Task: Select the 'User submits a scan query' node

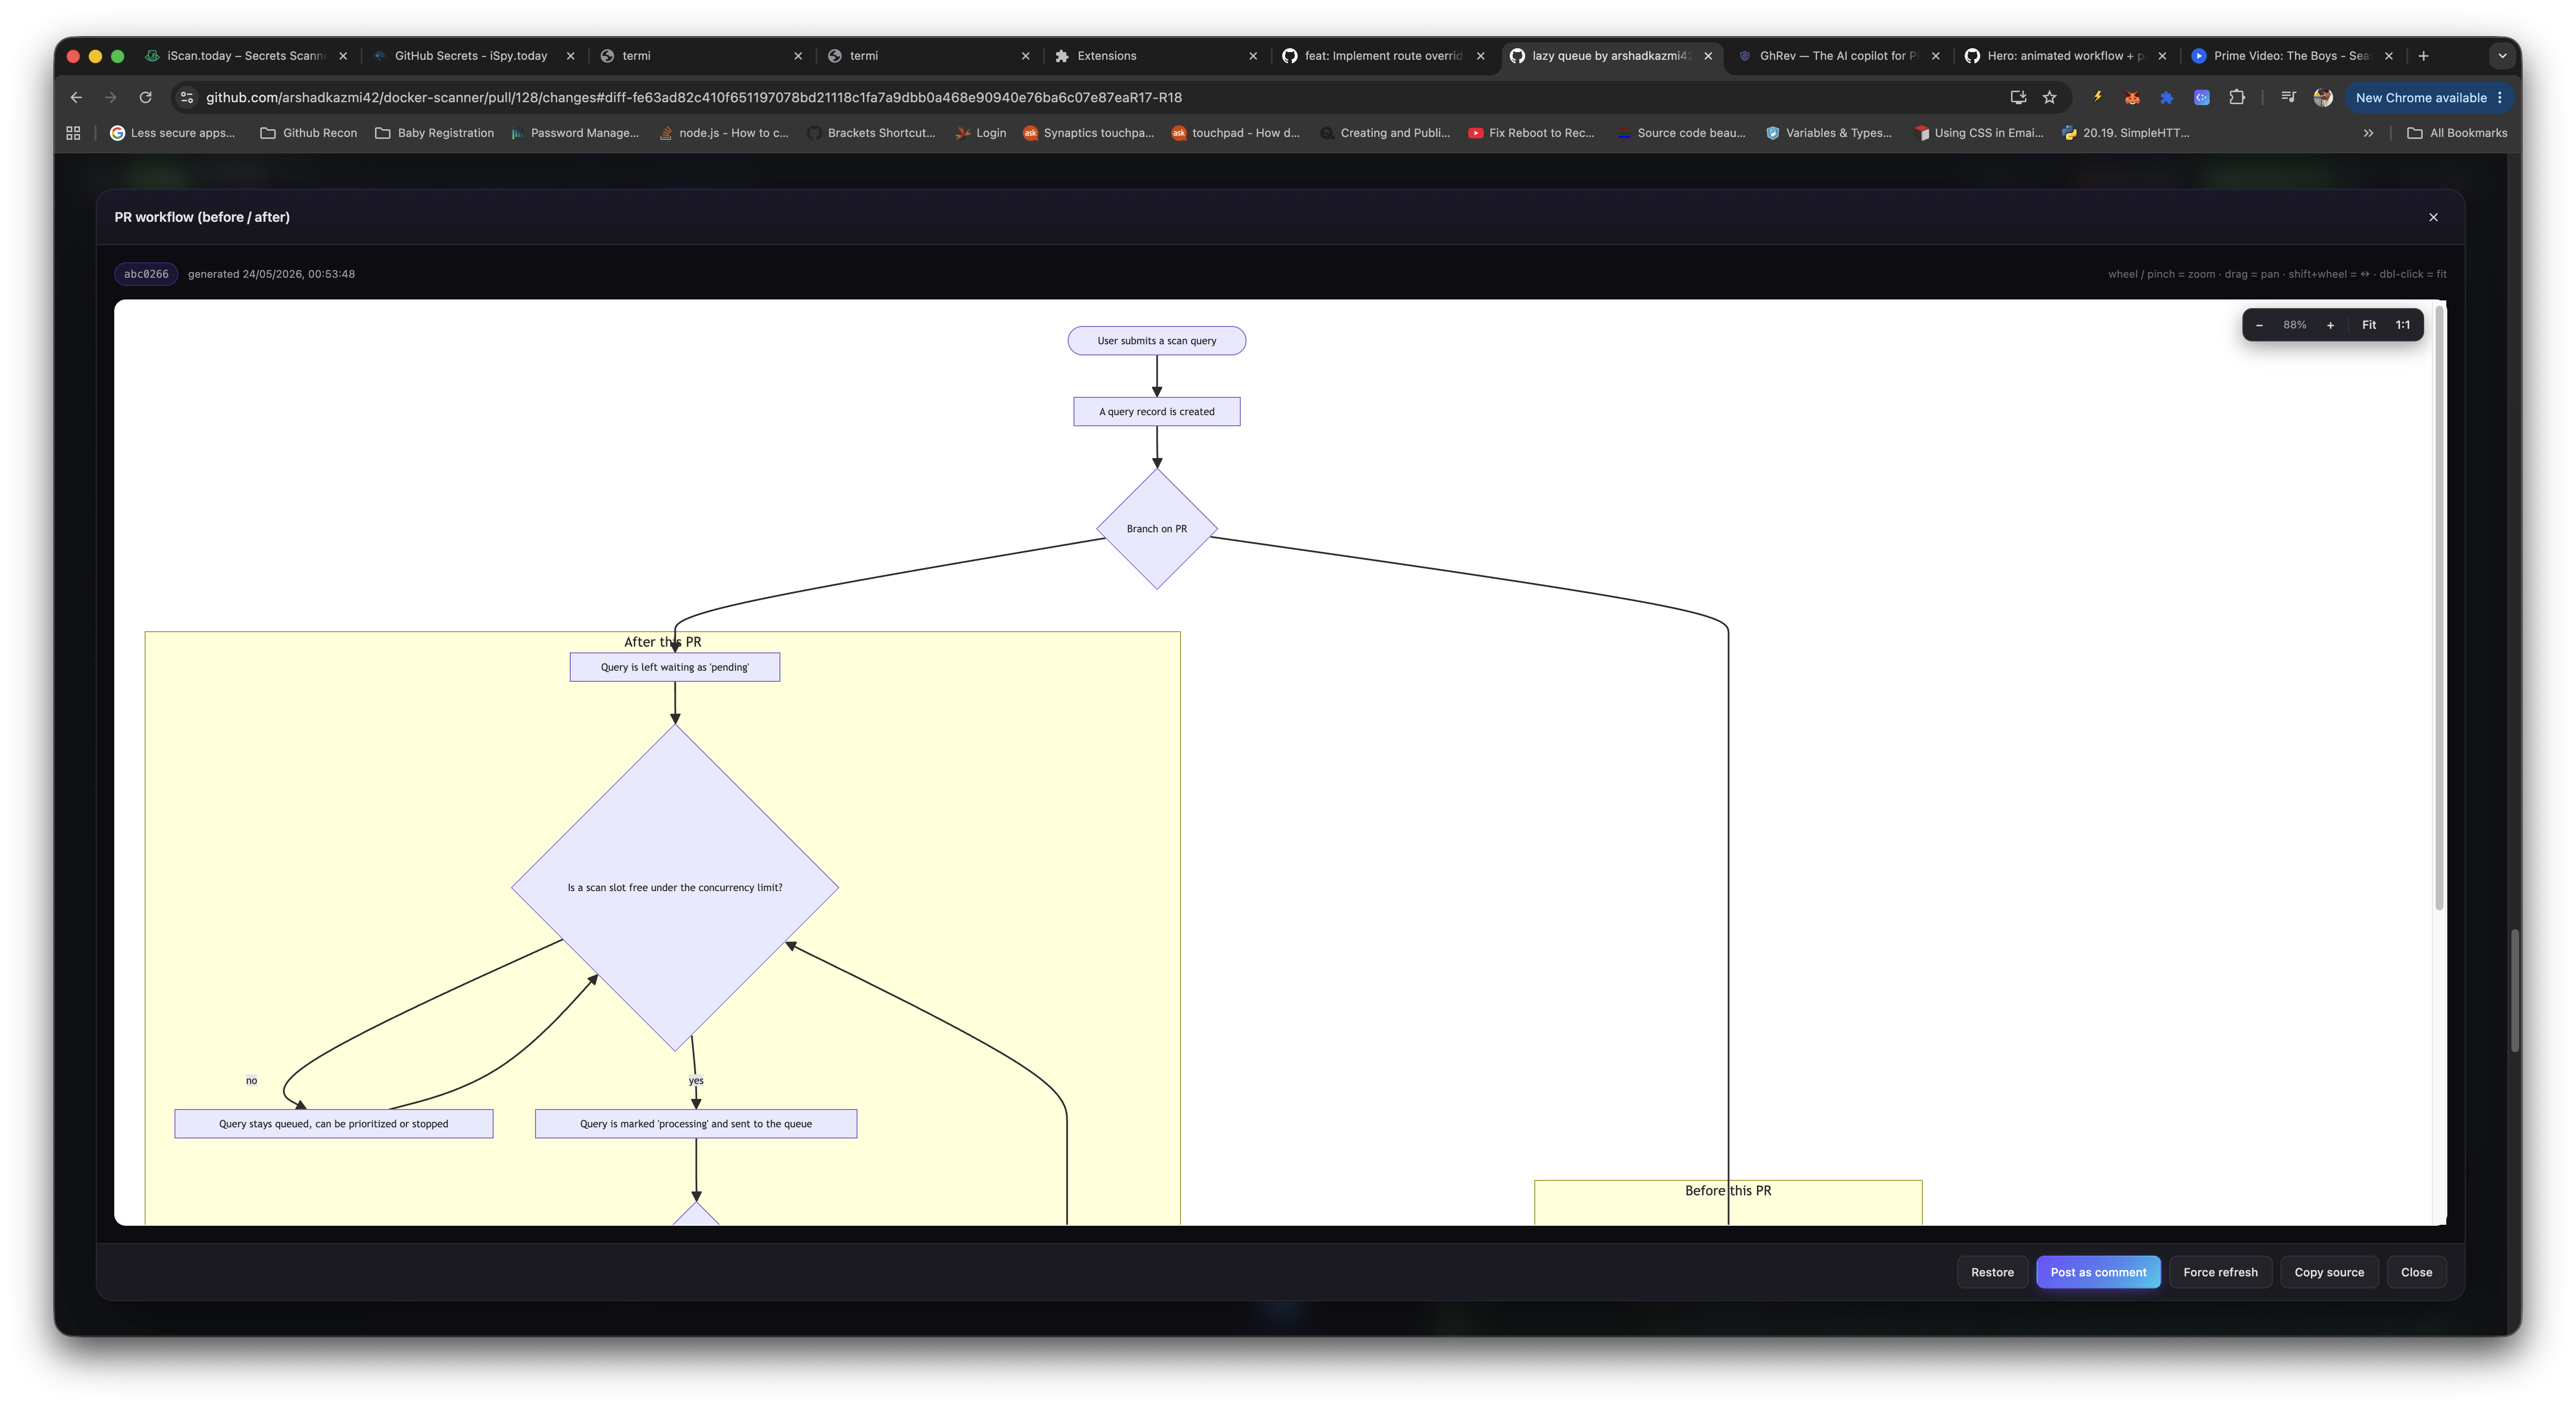Action: (1156, 341)
